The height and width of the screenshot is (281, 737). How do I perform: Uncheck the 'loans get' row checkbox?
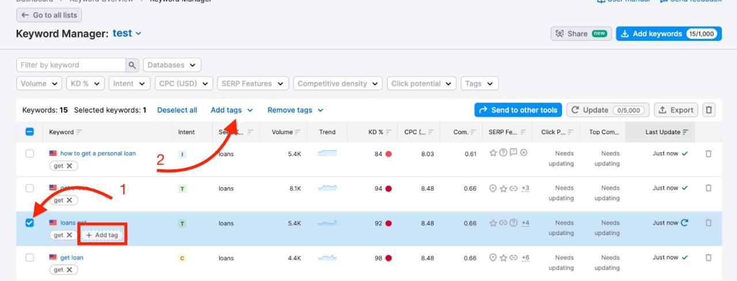(x=30, y=222)
